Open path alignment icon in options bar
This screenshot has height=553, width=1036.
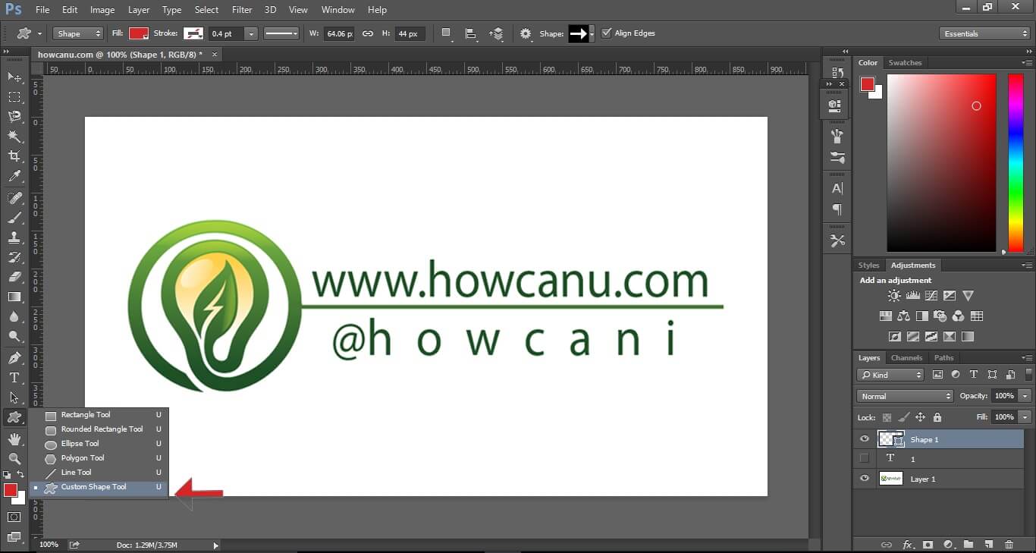(471, 33)
